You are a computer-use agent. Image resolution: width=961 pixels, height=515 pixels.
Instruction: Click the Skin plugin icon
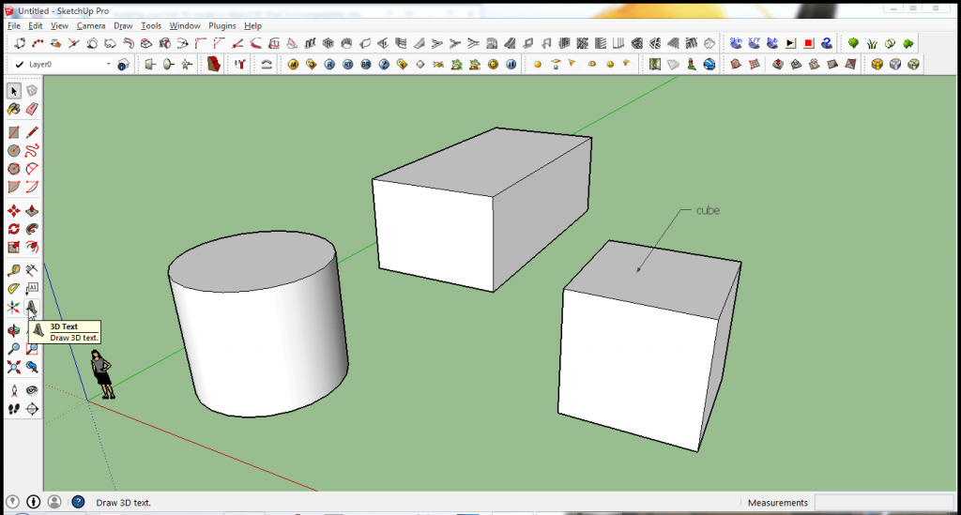[x=736, y=43]
